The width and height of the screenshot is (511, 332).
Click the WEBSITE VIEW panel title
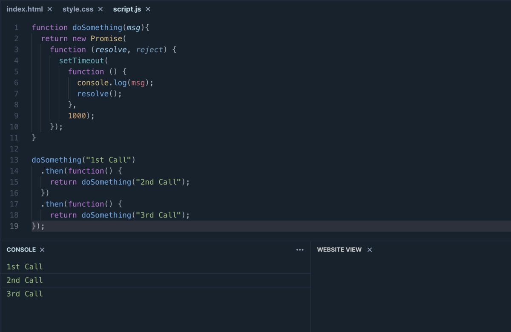point(339,250)
